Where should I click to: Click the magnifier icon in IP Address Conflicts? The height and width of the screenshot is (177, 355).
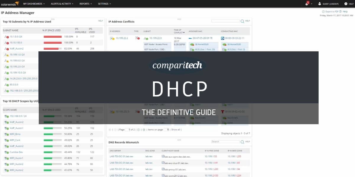coord(242,21)
